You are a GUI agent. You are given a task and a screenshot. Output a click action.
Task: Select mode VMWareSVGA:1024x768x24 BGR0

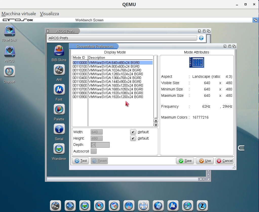(x=112, y=70)
